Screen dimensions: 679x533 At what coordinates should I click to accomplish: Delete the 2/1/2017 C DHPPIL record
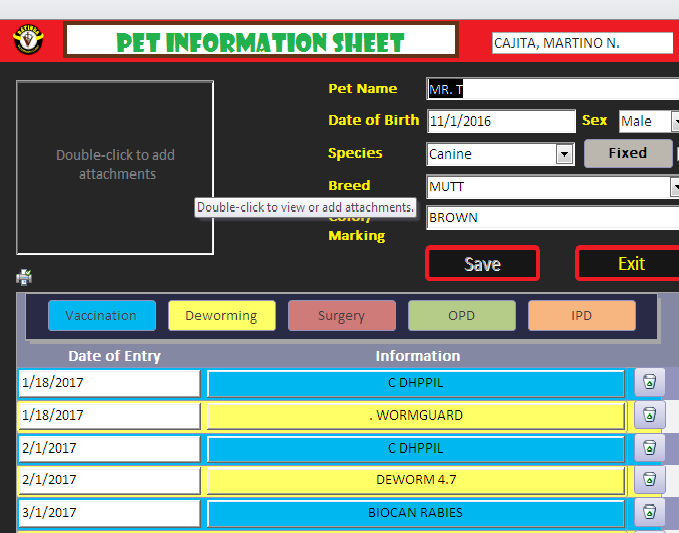[x=649, y=448]
